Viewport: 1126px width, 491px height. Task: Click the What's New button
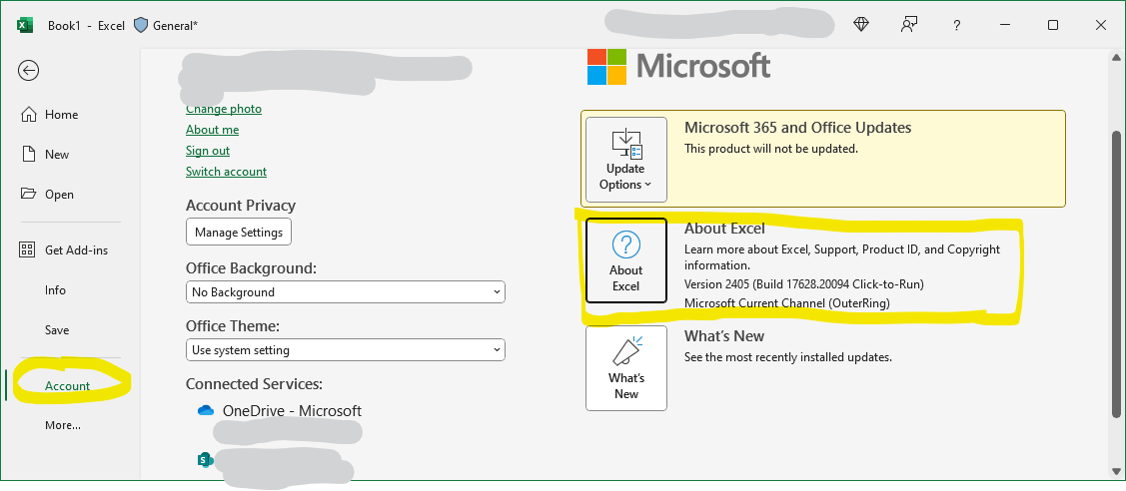[x=626, y=368]
